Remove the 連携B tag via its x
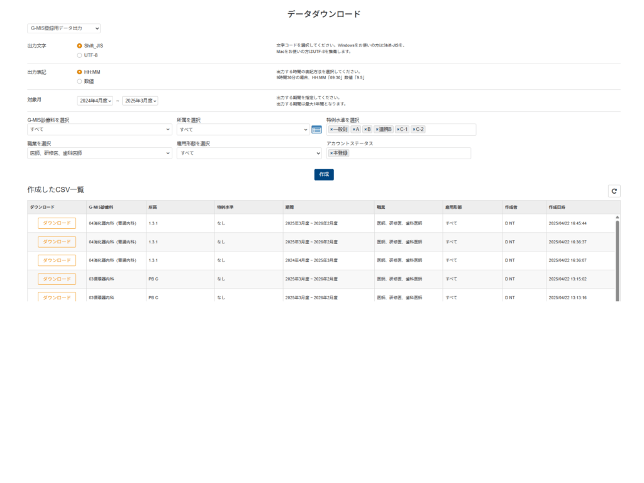 coord(377,130)
